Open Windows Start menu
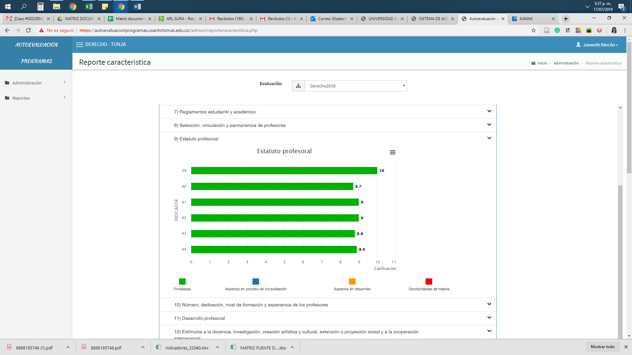 (x=8, y=6)
